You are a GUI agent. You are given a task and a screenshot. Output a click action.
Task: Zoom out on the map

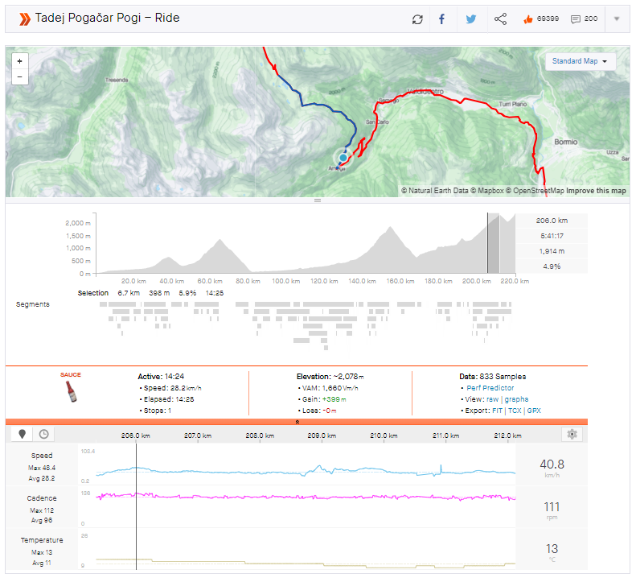pyautogui.click(x=19, y=76)
